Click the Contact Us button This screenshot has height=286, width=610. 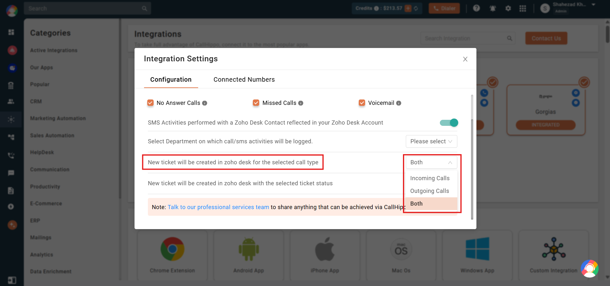546,38
